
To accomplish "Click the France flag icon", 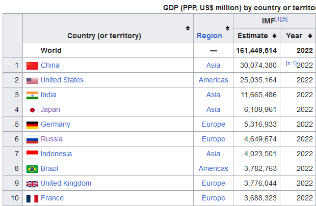I will click(x=32, y=198).
